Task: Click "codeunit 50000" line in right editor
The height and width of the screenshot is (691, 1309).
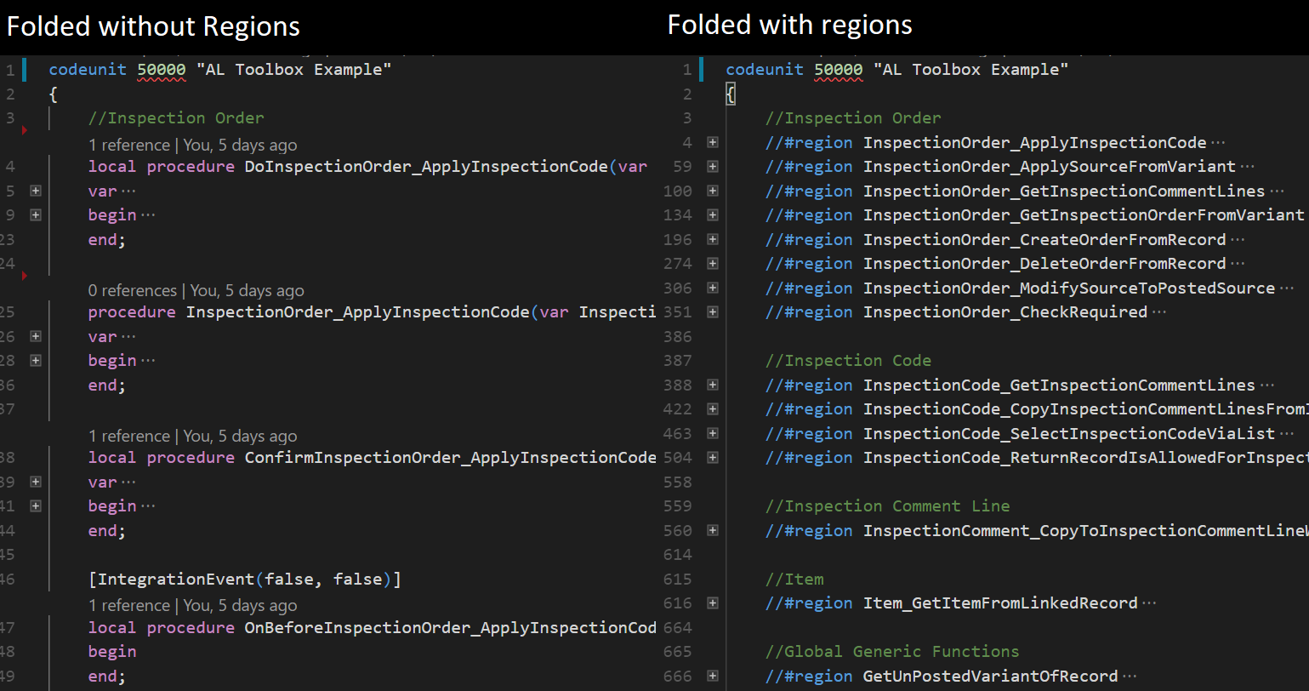Action: click(x=897, y=70)
